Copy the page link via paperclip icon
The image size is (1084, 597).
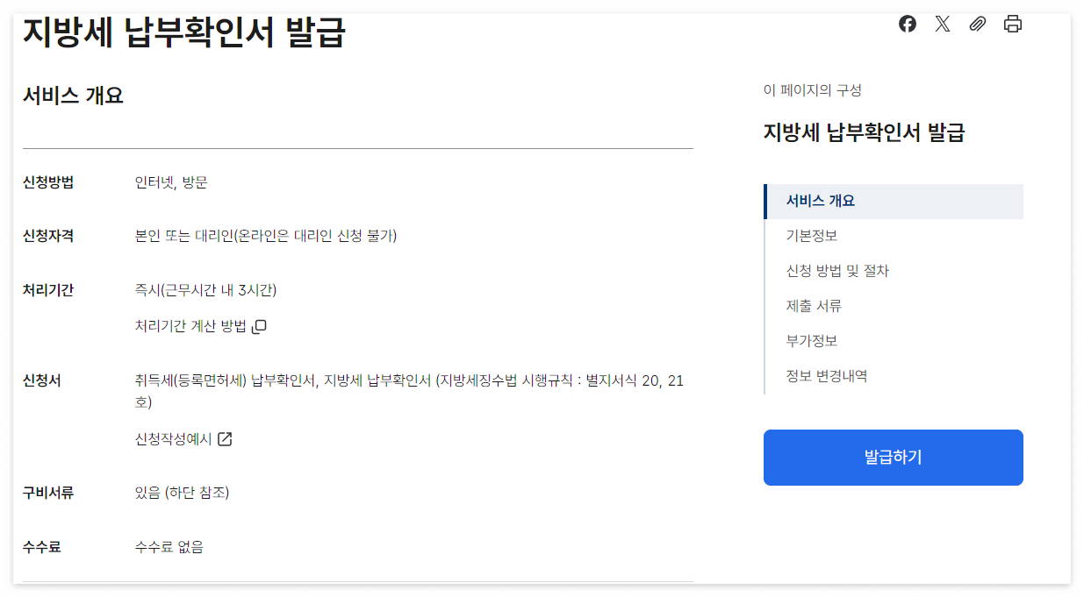click(977, 24)
